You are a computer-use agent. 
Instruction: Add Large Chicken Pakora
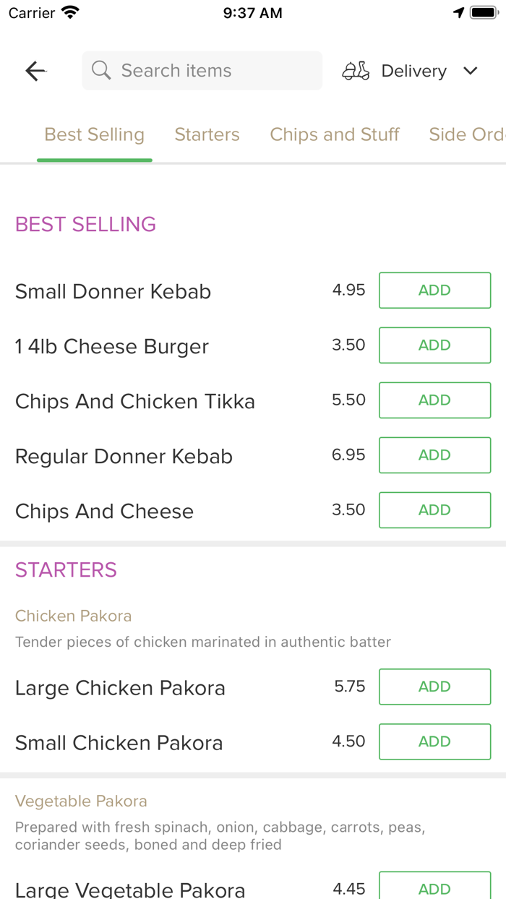tap(434, 687)
